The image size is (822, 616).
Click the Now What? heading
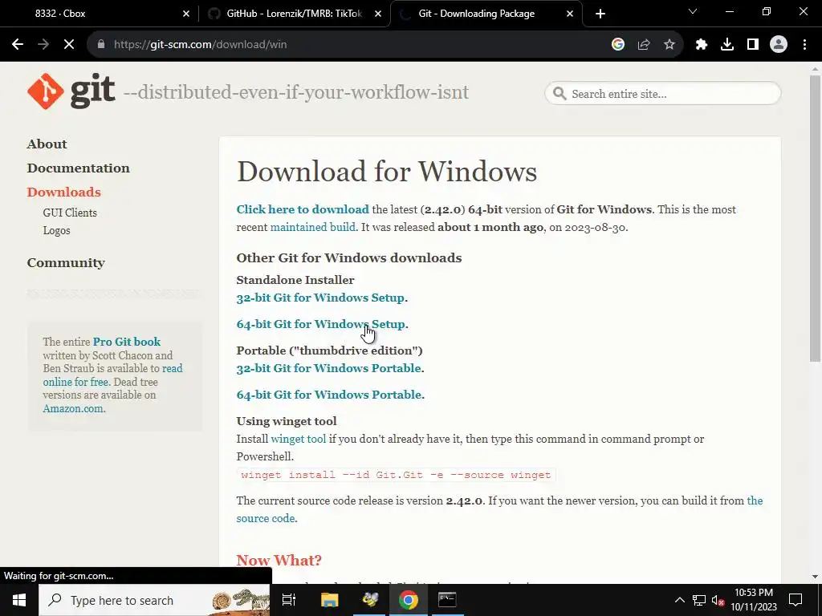279,561
